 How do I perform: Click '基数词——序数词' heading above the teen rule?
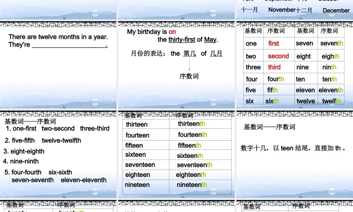click(x=269, y=127)
